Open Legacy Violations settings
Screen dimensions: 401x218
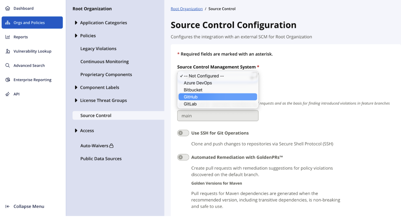(x=98, y=49)
